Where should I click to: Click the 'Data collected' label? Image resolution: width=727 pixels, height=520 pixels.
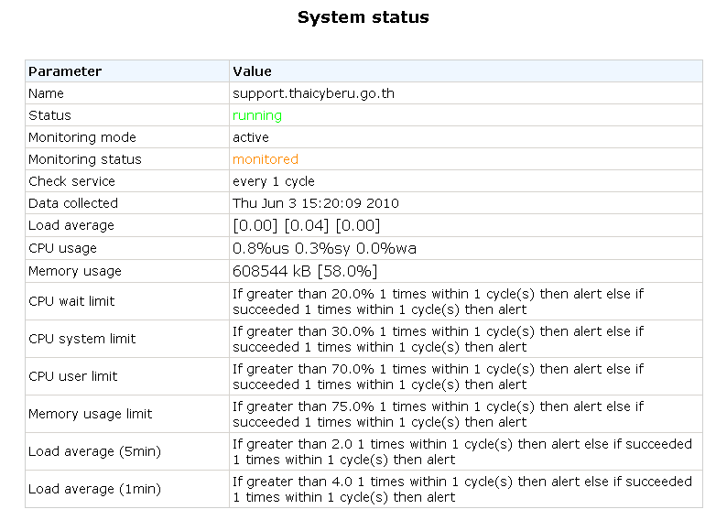pos(73,203)
